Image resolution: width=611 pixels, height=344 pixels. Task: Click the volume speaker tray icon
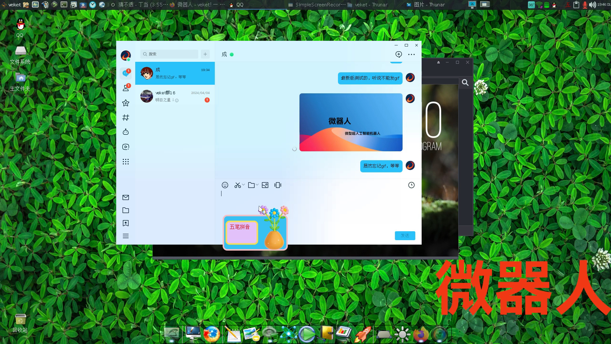pyautogui.click(x=592, y=5)
